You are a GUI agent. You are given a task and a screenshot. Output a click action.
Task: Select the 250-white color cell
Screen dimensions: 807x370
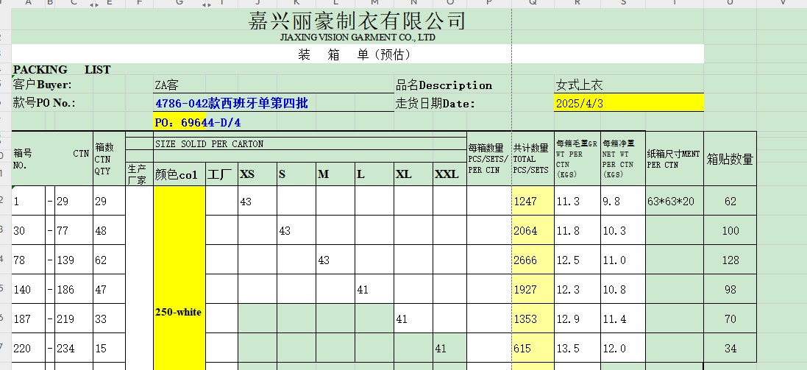coord(179,312)
